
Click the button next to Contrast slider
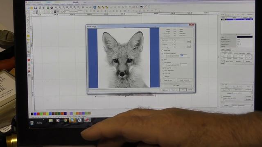coord(188,46)
